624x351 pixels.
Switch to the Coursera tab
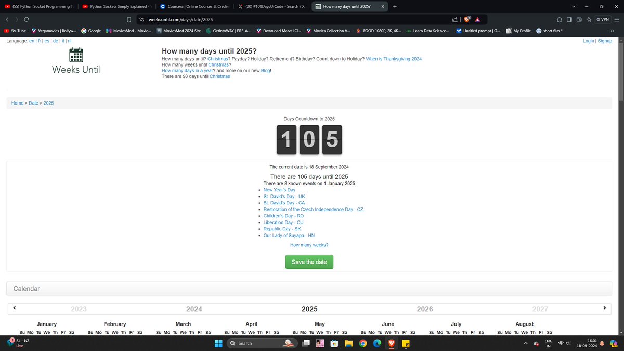[x=194, y=6]
